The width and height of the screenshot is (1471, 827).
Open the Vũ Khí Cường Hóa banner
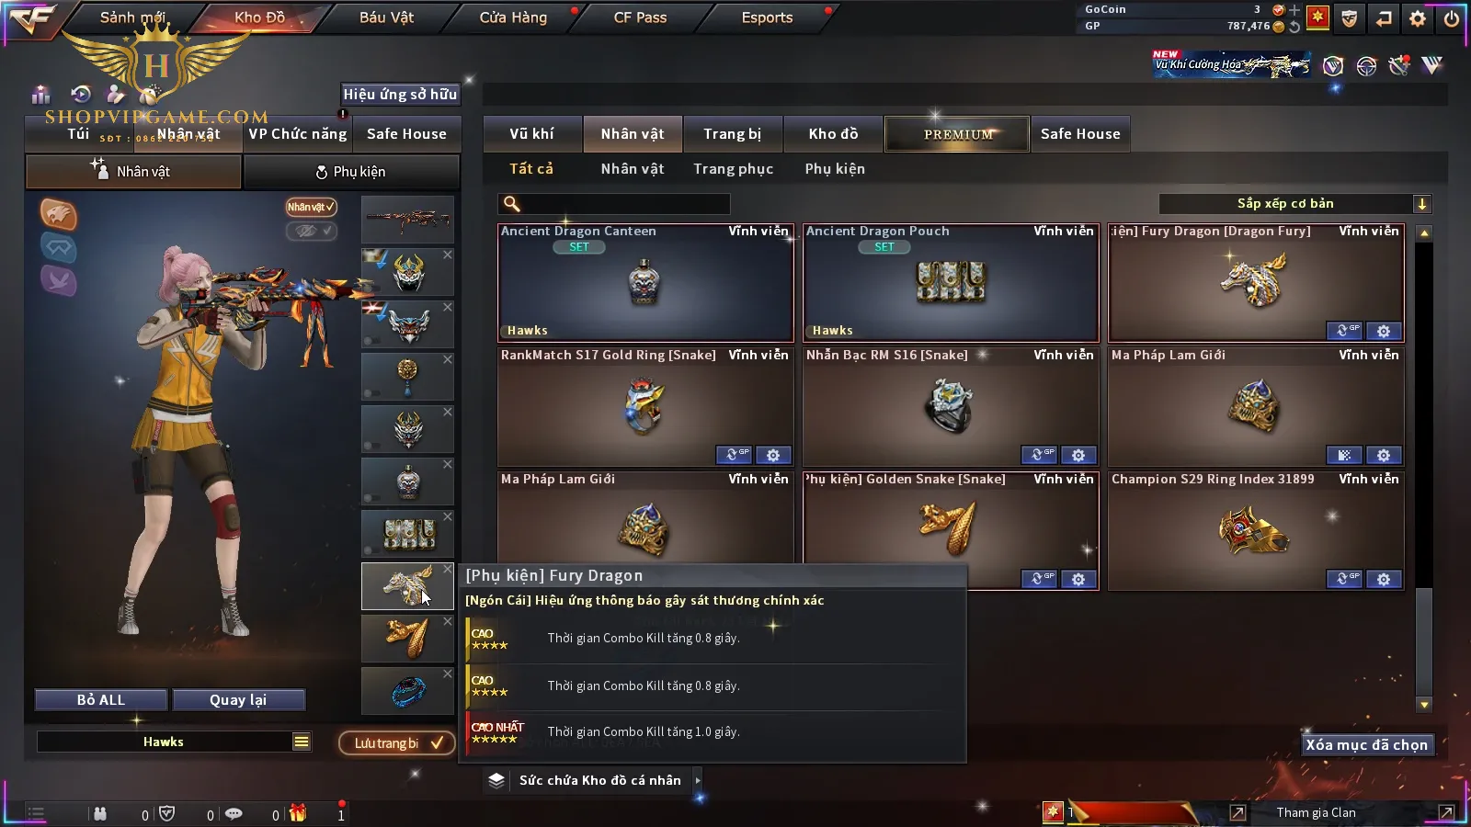(1231, 64)
